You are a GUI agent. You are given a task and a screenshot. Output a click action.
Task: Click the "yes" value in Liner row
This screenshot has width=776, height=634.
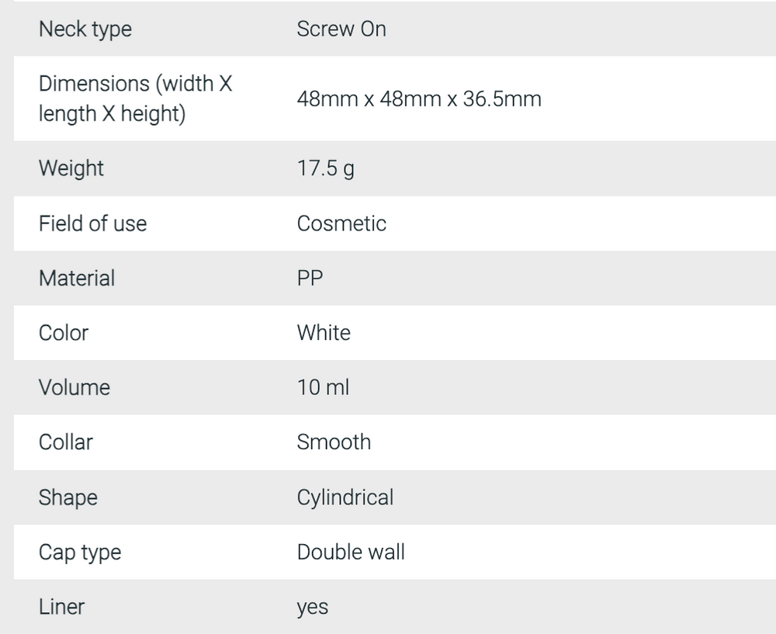[x=313, y=608]
